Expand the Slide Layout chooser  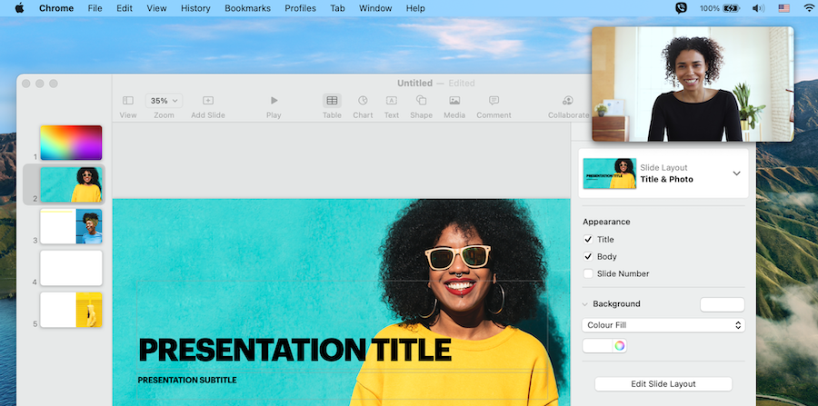tap(736, 173)
